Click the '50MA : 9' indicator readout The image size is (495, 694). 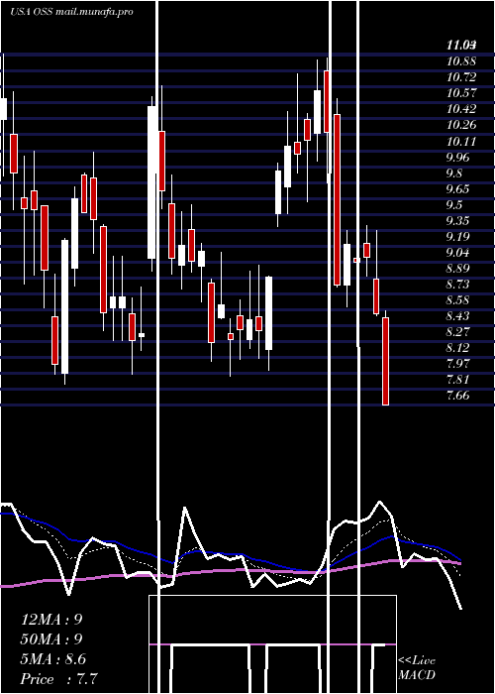click(51, 639)
